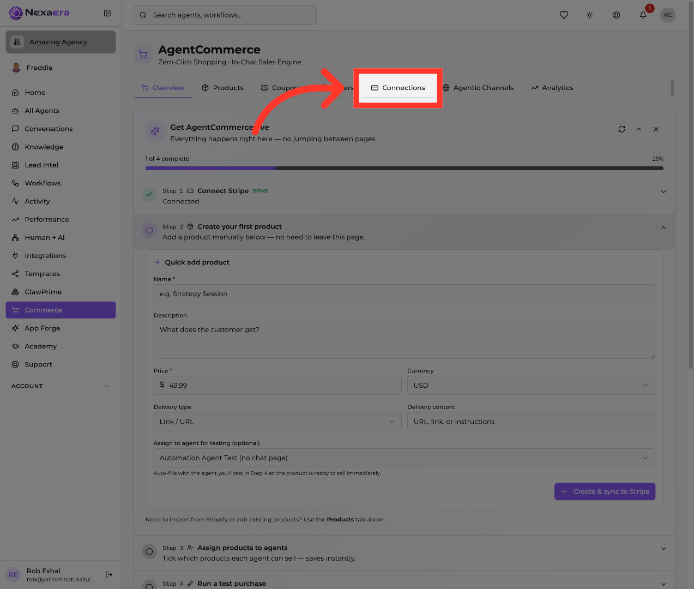Click Rob Eshal profile name

pos(44,571)
